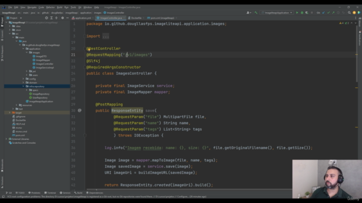This screenshot has height=203, width=362.
Task: Toggle the Pull Requests side panel
Action: [x=2, y=53]
